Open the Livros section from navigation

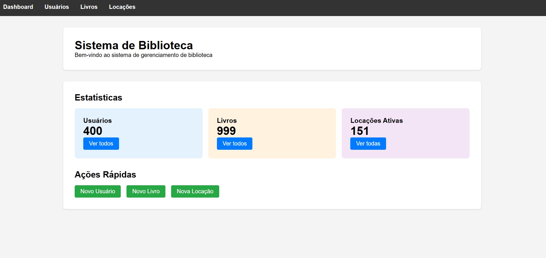pos(89,7)
